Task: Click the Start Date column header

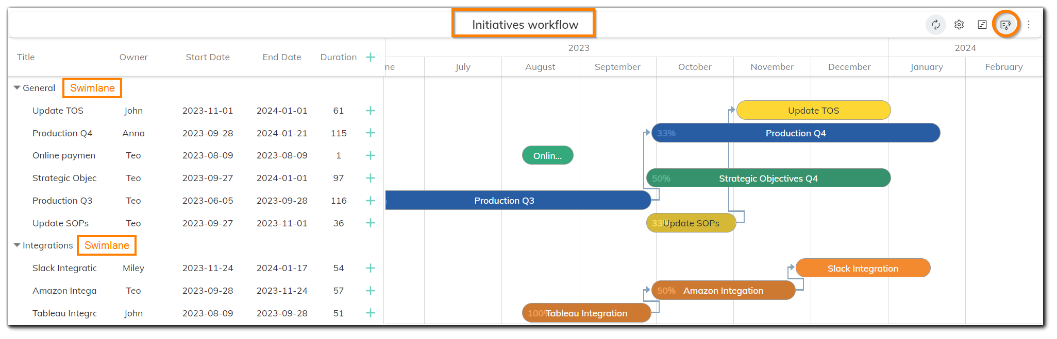Action: (208, 57)
